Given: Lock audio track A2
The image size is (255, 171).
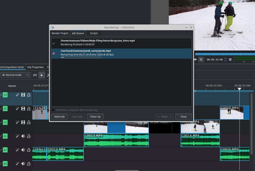Looking at the screenshot, I should (29, 150).
